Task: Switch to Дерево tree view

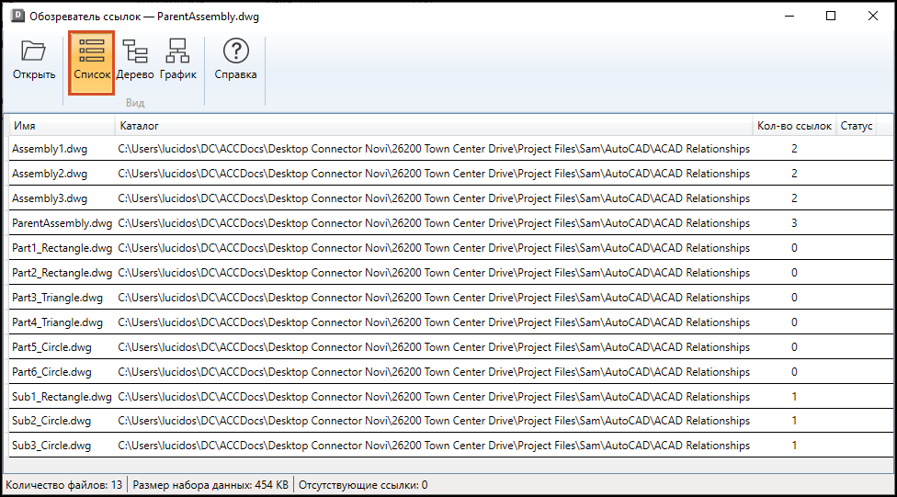Action: coord(135,60)
